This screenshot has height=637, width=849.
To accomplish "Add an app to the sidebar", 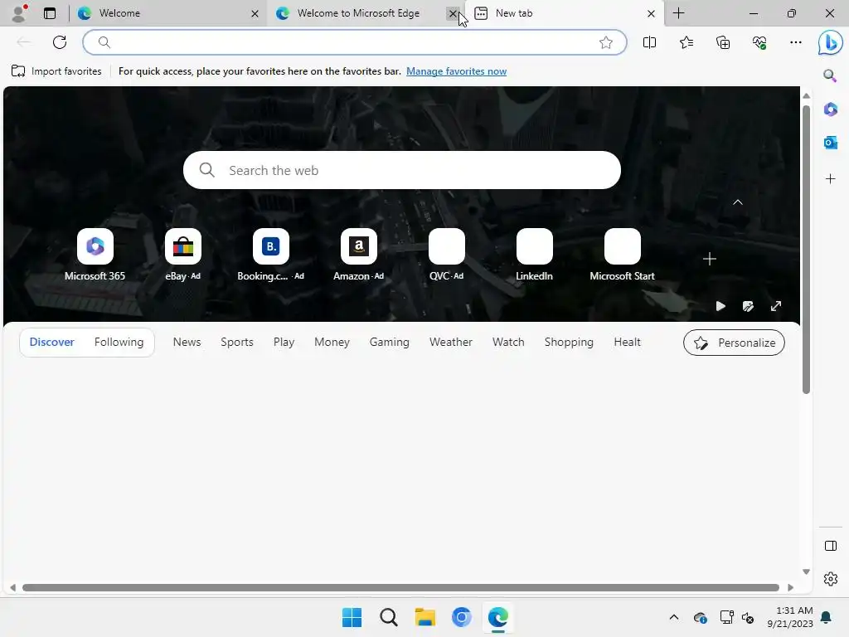I will (x=831, y=179).
